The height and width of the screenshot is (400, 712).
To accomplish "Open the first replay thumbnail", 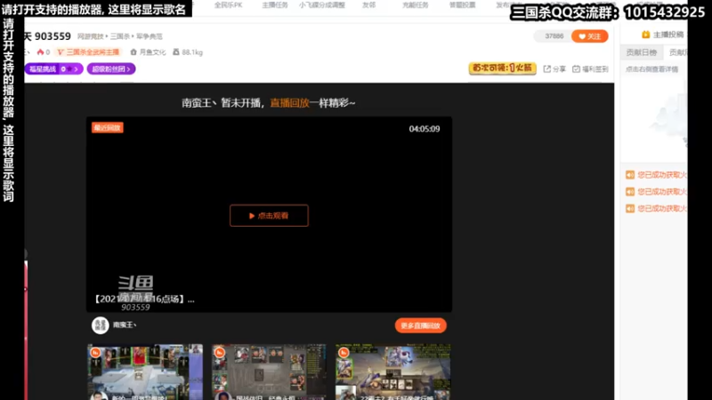I will pos(145,372).
